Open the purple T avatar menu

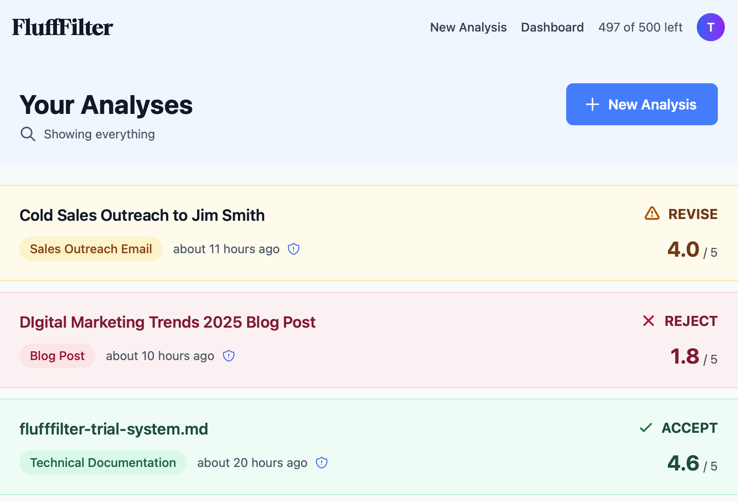coord(710,27)
